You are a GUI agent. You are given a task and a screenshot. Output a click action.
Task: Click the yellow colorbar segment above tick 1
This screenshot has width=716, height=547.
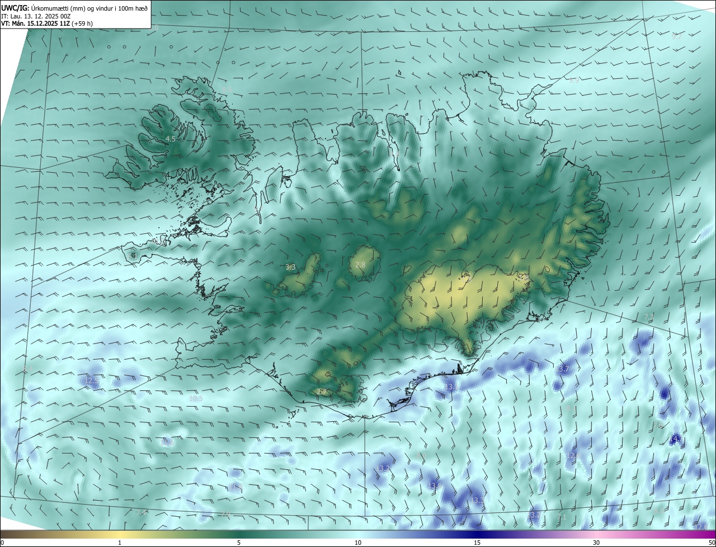click(119, 534)
